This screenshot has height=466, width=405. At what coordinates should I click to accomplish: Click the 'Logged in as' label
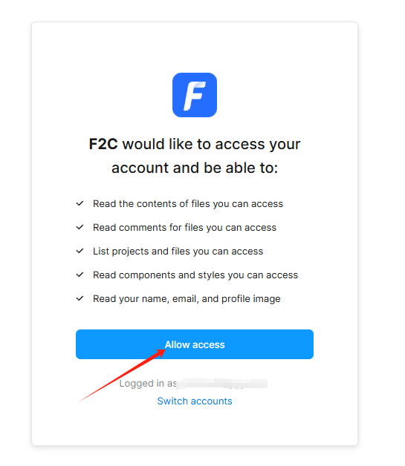pos(148,384)
